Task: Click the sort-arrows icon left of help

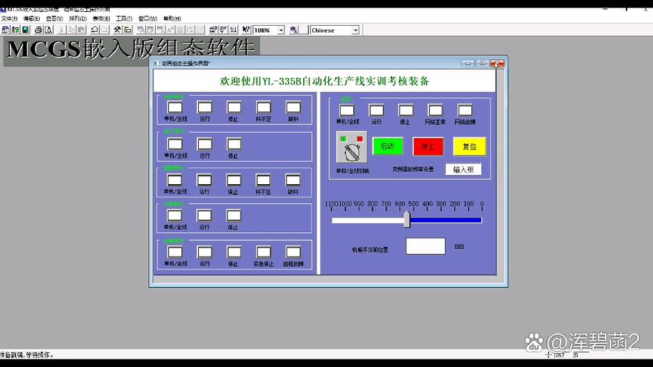Action: [x=233, y=30]
